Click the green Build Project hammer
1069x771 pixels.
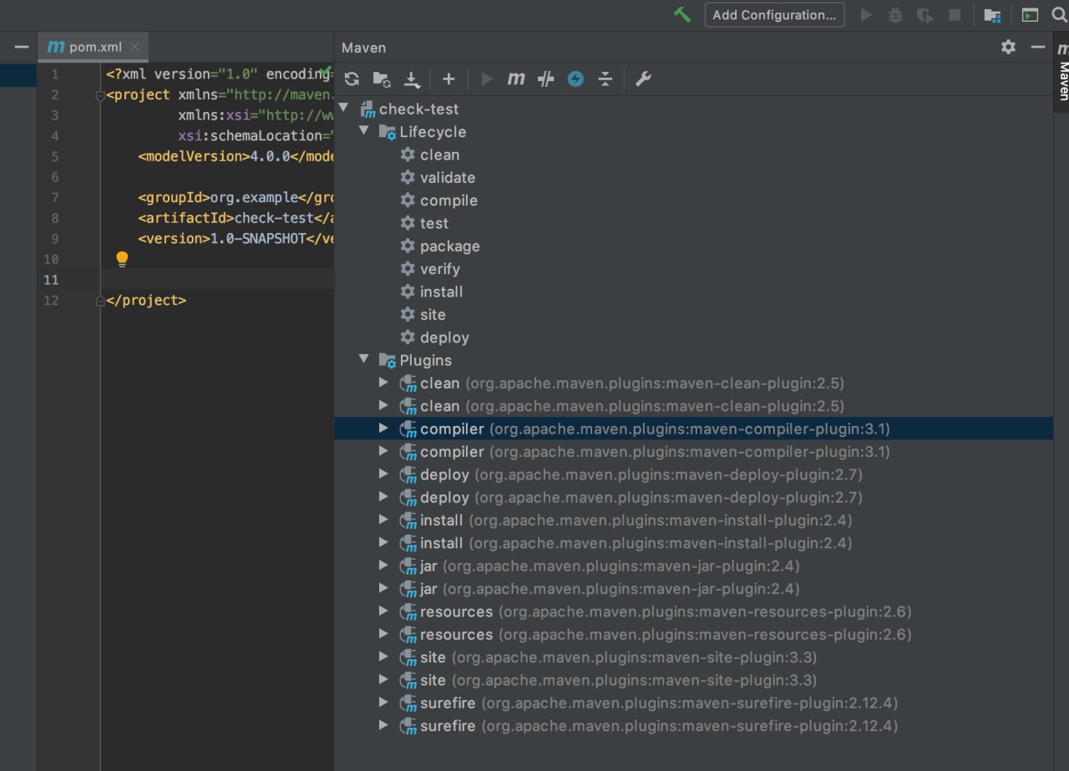coord(682,15)
